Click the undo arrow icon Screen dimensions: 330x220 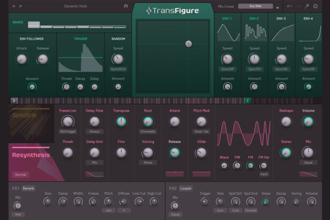(x=290, y=6)
